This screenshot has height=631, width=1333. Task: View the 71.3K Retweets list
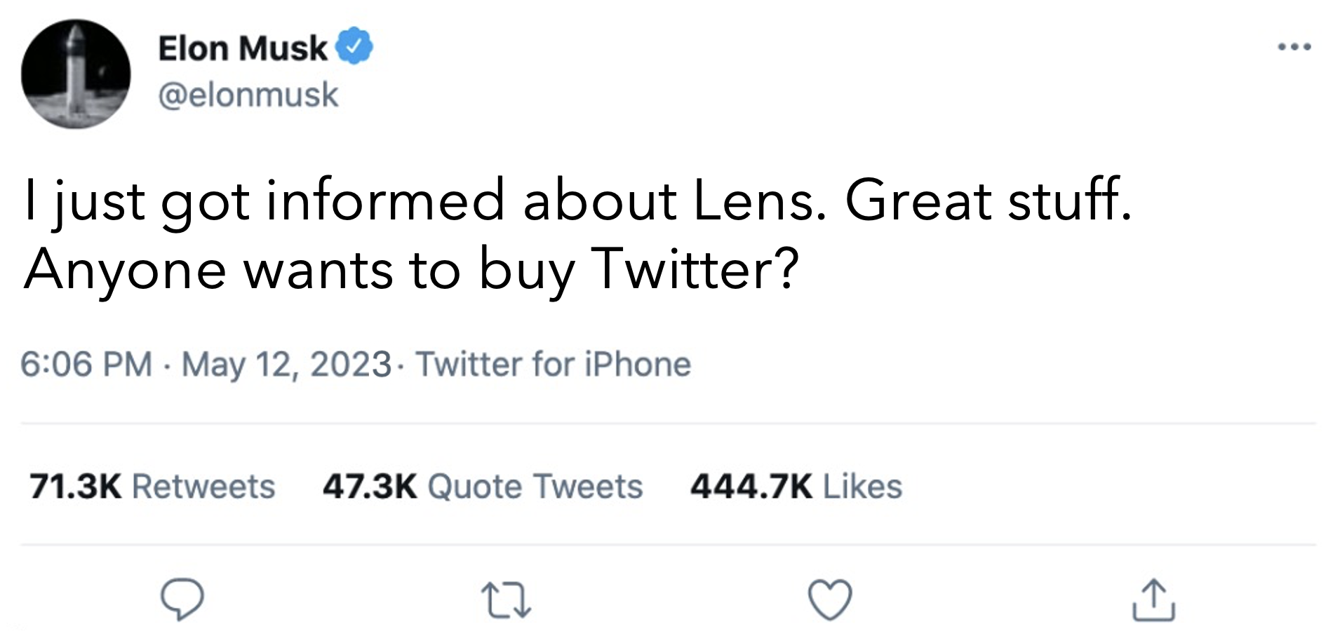point(152,487)
